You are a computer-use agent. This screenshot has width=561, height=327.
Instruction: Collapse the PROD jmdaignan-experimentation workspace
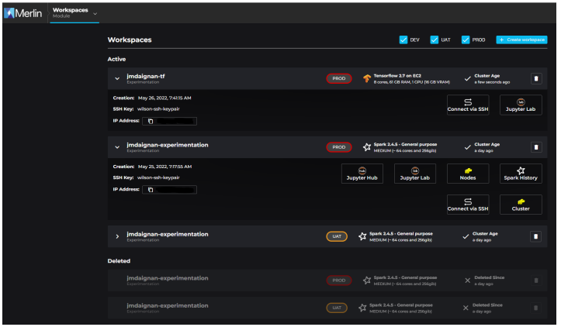coord(118,146)
